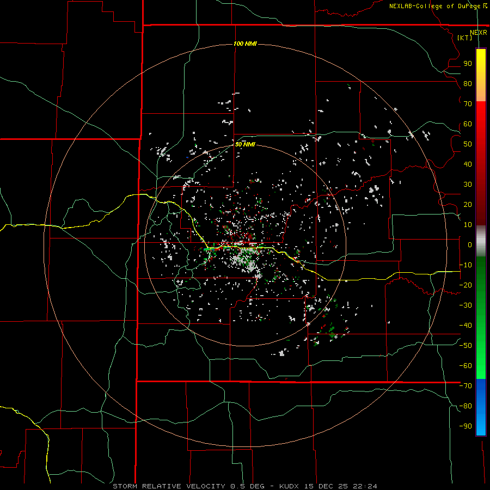The width and height of the screenshot is (490, 490).
Task: Click the -60 tick on the velocity scale
Action: tap(465, 366)
